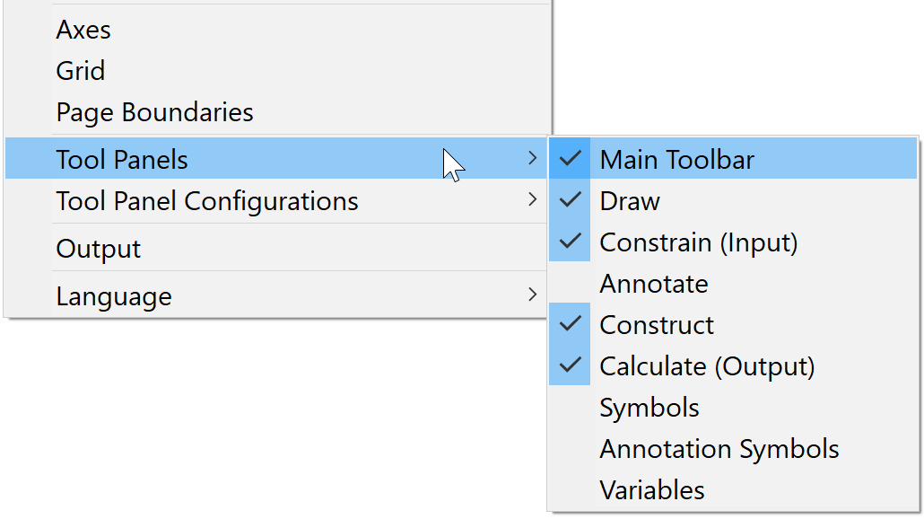Enable the Annotation Symbols panel
The image size is (924, 519).
pos(719,449)
